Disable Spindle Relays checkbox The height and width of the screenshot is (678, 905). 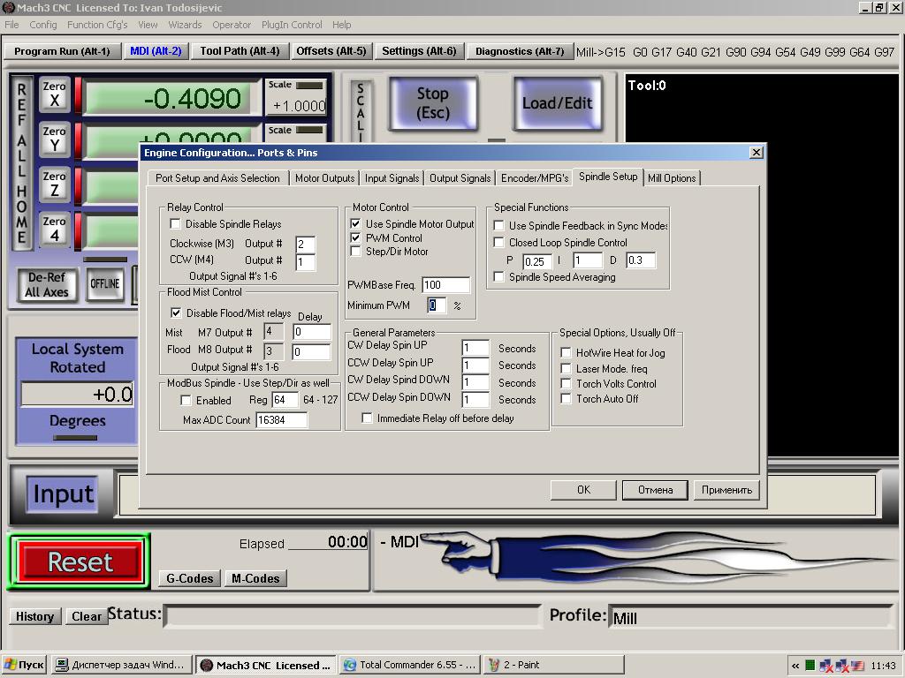point(176,223)
